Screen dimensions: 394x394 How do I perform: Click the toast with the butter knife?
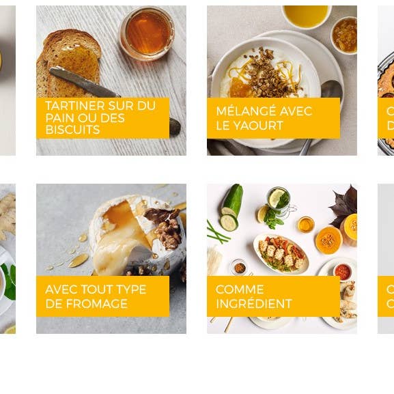[x=69, y=64]
